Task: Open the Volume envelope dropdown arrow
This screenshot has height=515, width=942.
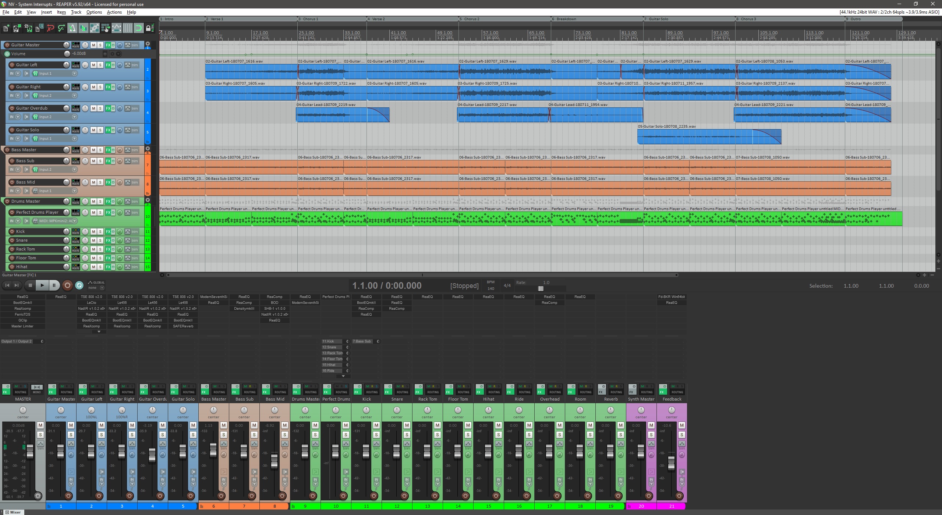Action: point(118,54)
